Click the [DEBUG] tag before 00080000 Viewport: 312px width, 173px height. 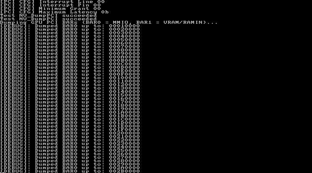coord(13,50)
